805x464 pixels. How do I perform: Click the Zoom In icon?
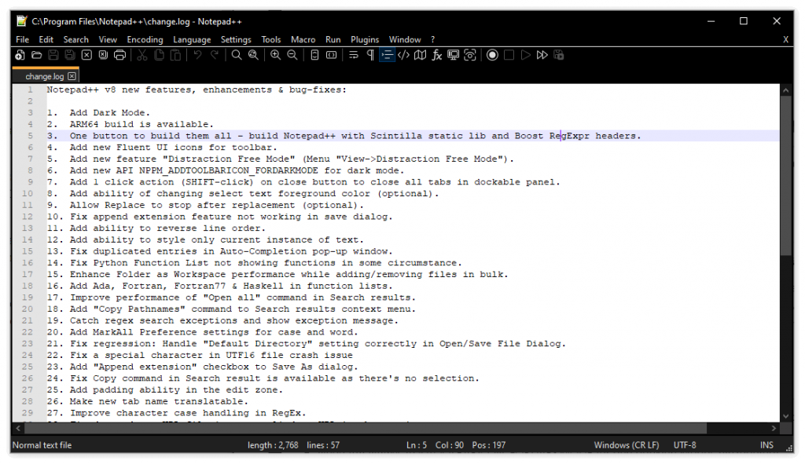(275, 55)
